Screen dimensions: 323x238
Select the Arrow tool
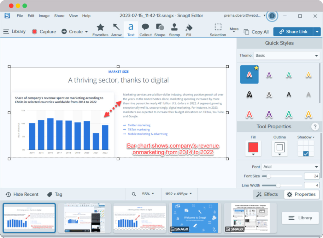(x=116, y=30)
